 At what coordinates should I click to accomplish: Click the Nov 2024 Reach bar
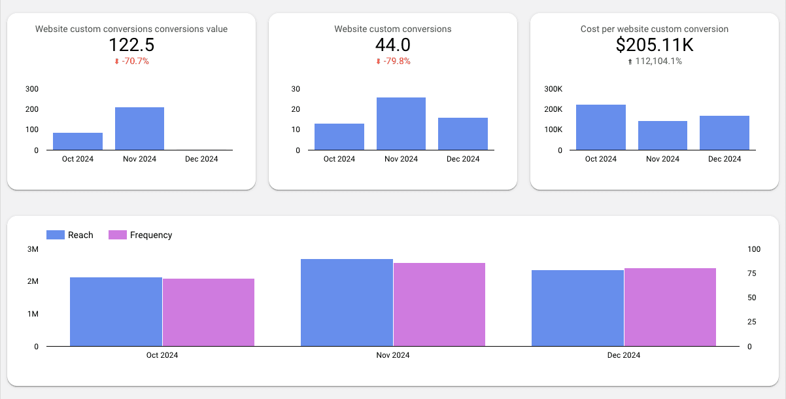[x=347, y=303]
